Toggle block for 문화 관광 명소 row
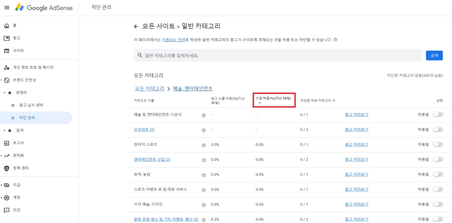452x223 pixels. [438, 219]
